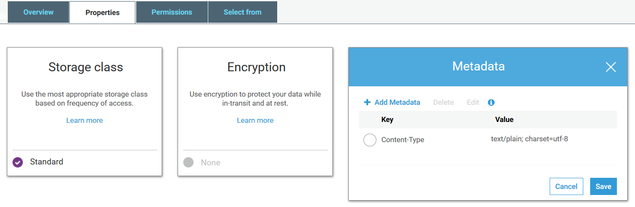The width and height of the screenshot is (635, 207).
Task: Click the Value column header
Action: click(504, 119)
